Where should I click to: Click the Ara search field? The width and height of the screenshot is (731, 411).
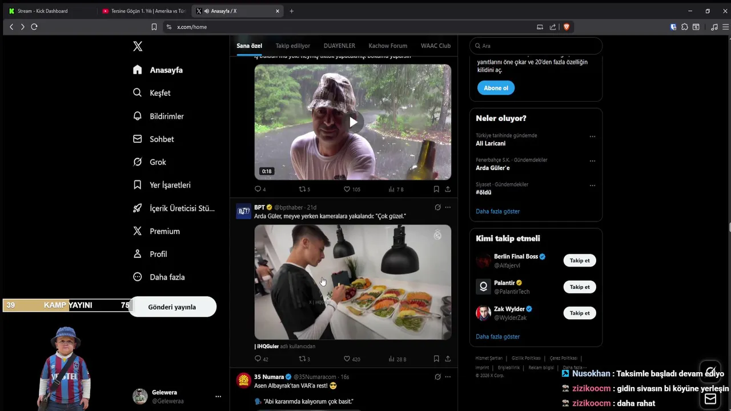point(536,46)
